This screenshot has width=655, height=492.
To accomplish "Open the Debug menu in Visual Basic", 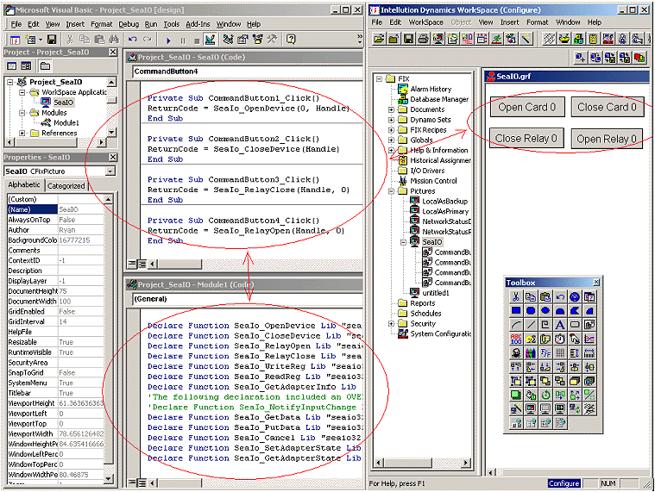I will (129, 24).
